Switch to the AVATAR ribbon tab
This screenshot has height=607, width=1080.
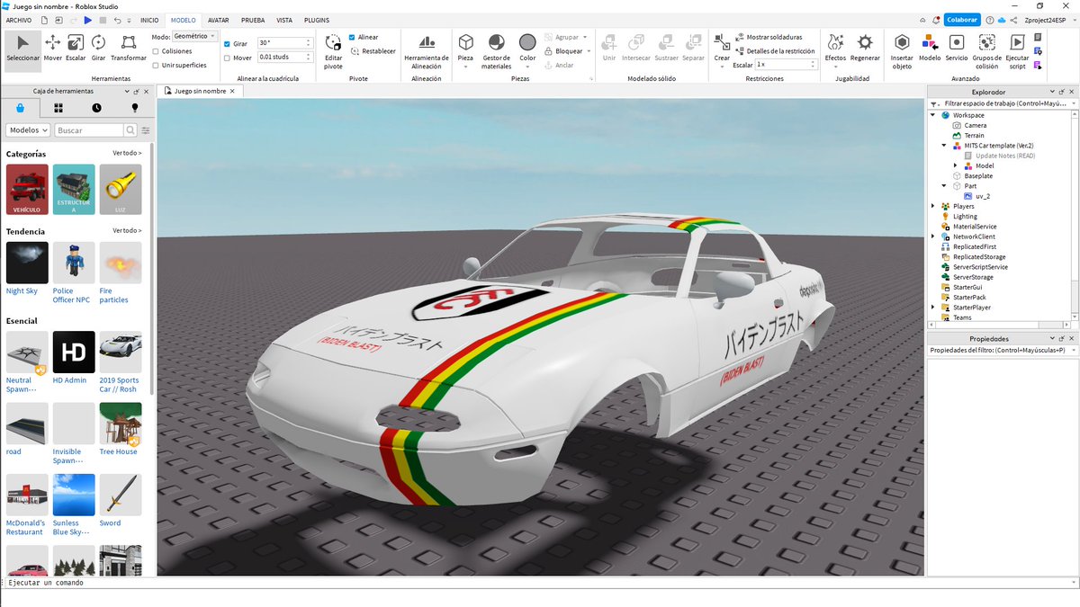218,20
